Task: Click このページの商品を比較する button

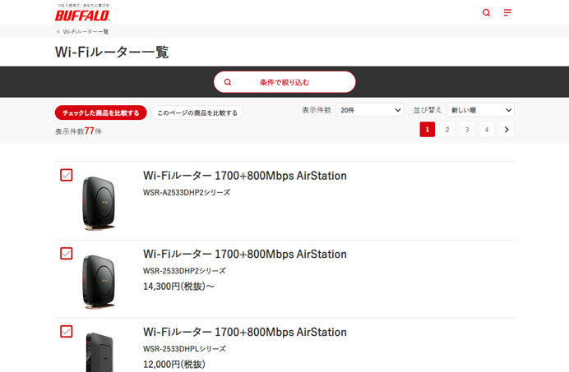Action: coord(197,113)
